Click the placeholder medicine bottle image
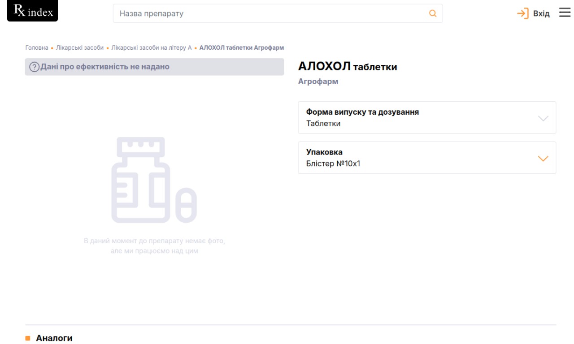The height and width of the screenshot is (344, 574). click(x=154, y=180)
